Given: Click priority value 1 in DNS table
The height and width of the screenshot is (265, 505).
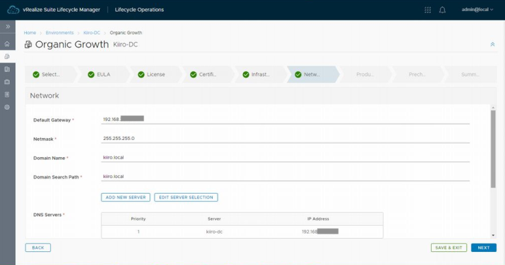Looking at the screenshot, I should (x=139, y=231).
